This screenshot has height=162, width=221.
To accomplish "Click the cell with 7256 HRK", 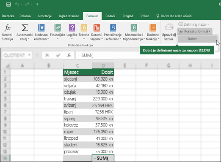I will coord(103,112).
